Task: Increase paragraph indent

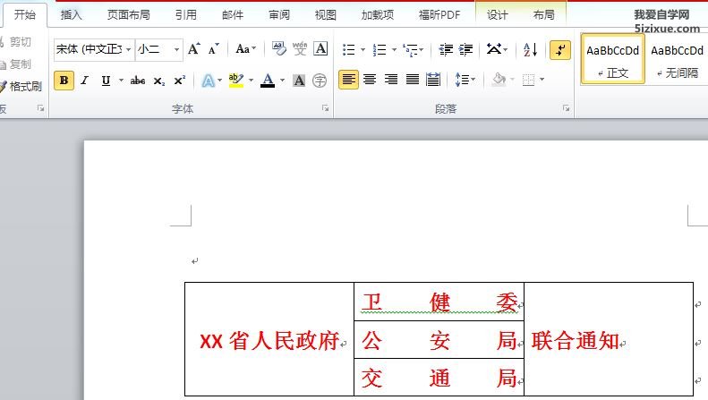Action: (x=466, y=49)
